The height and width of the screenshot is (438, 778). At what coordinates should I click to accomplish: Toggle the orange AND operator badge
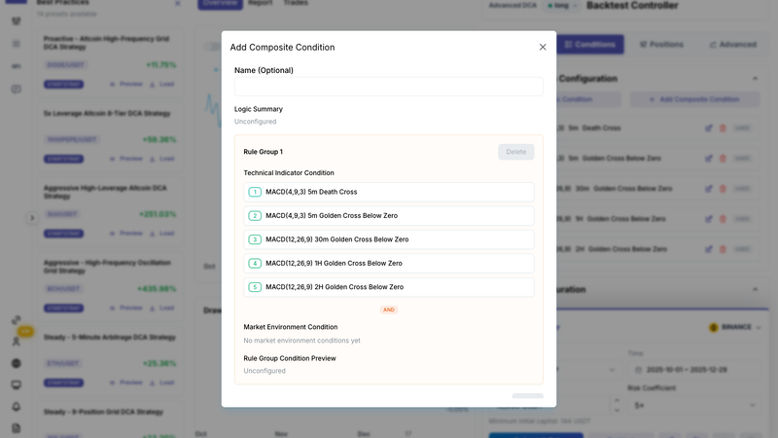(388, 310)
